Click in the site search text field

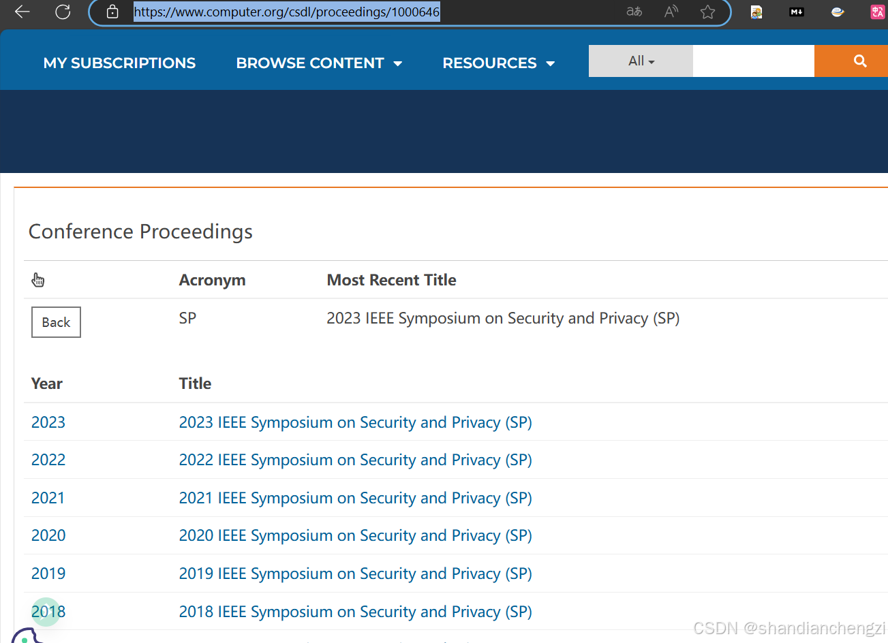[753, 61]
